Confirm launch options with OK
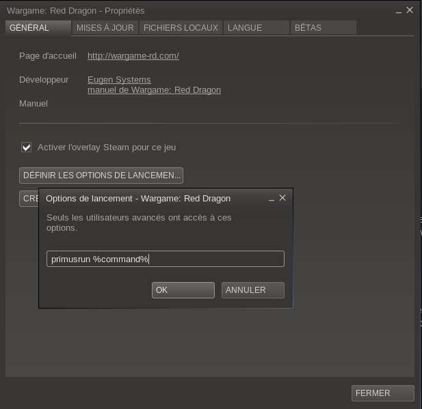The image size is (422, 409). 183,290
